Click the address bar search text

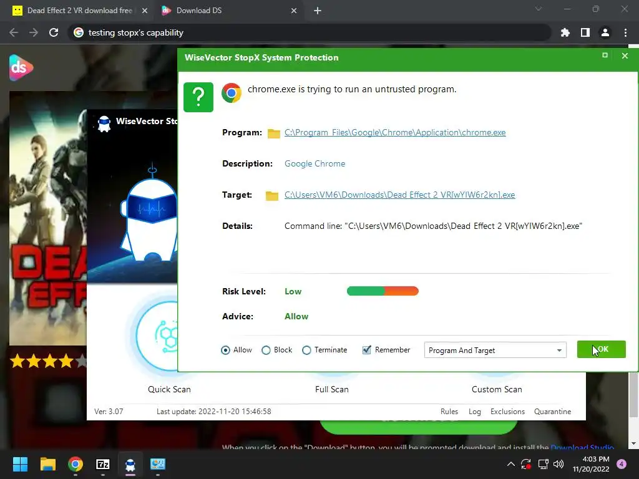click(135, 32)
